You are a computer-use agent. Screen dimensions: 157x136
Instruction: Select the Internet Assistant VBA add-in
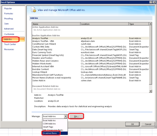pyautogui.click(x=90, y=66)
